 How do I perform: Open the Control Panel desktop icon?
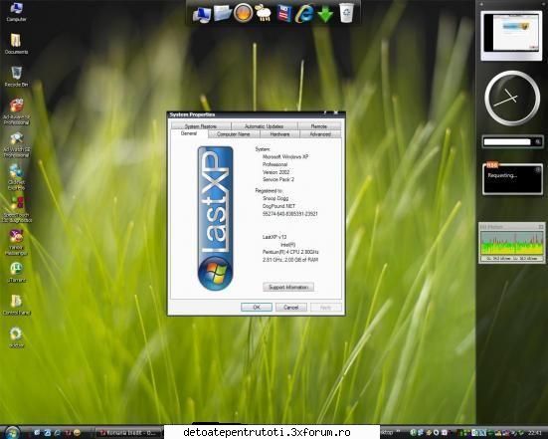(x=16, y=305)
